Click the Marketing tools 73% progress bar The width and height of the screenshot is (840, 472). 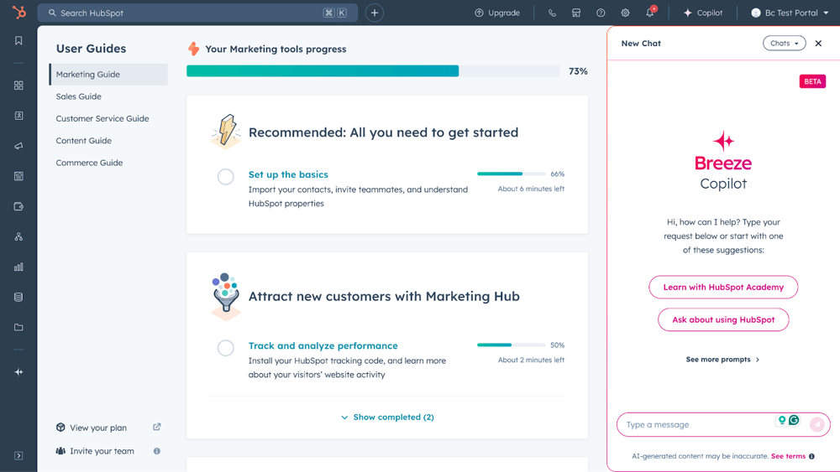click(373, 71)
